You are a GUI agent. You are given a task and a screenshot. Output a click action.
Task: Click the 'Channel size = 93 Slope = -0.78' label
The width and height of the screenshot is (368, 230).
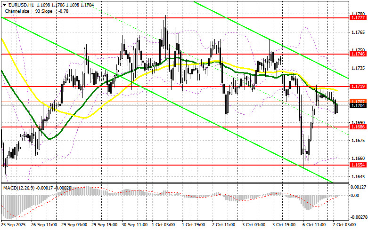click(x=37, y=11)
